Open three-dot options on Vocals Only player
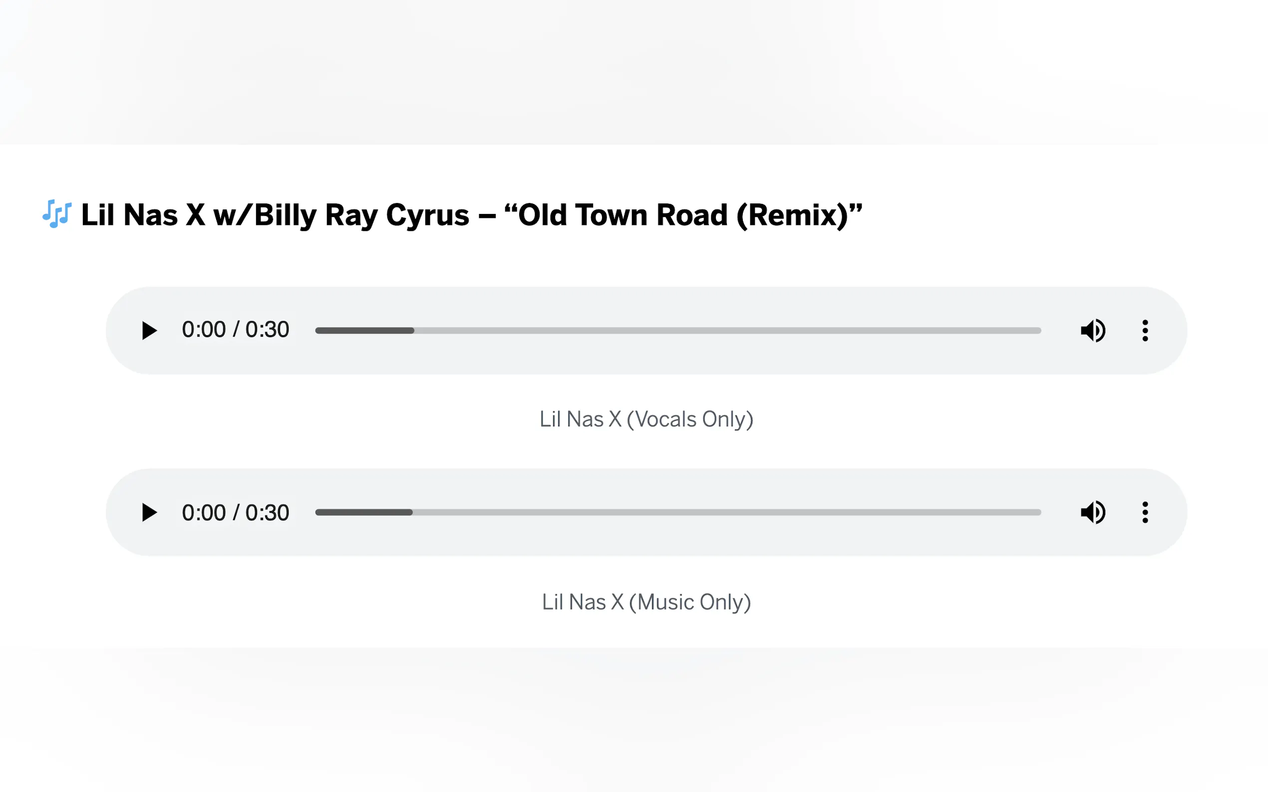 click(1145, 331)
